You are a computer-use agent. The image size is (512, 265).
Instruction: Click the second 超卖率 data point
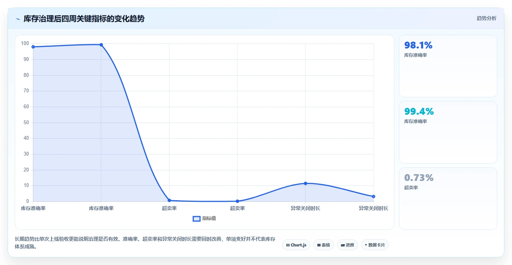point(237,201)
